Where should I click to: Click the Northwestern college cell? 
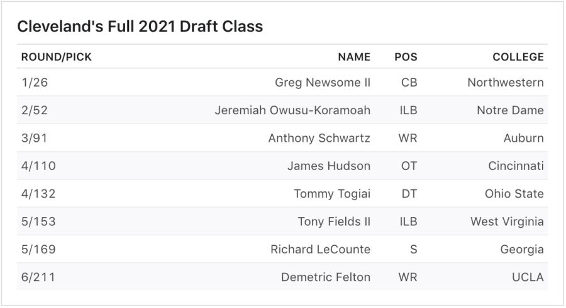pos(505,83)
